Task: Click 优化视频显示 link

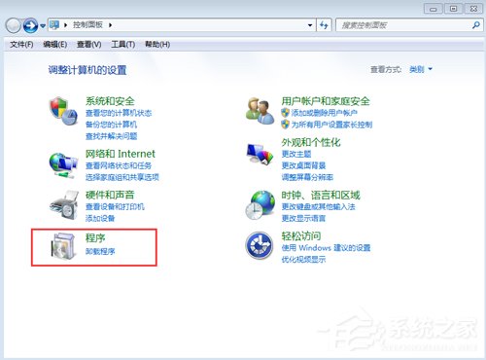Action: coord(303,259)
